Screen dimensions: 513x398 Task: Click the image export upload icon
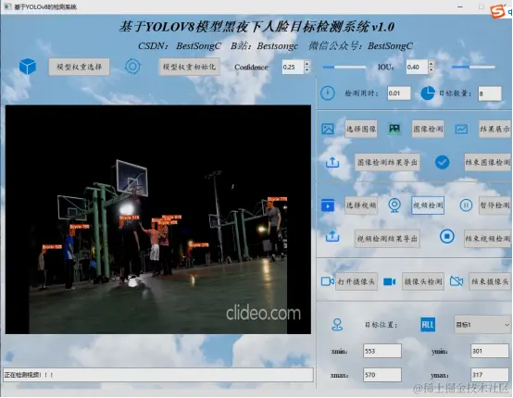tap(332, 162)
